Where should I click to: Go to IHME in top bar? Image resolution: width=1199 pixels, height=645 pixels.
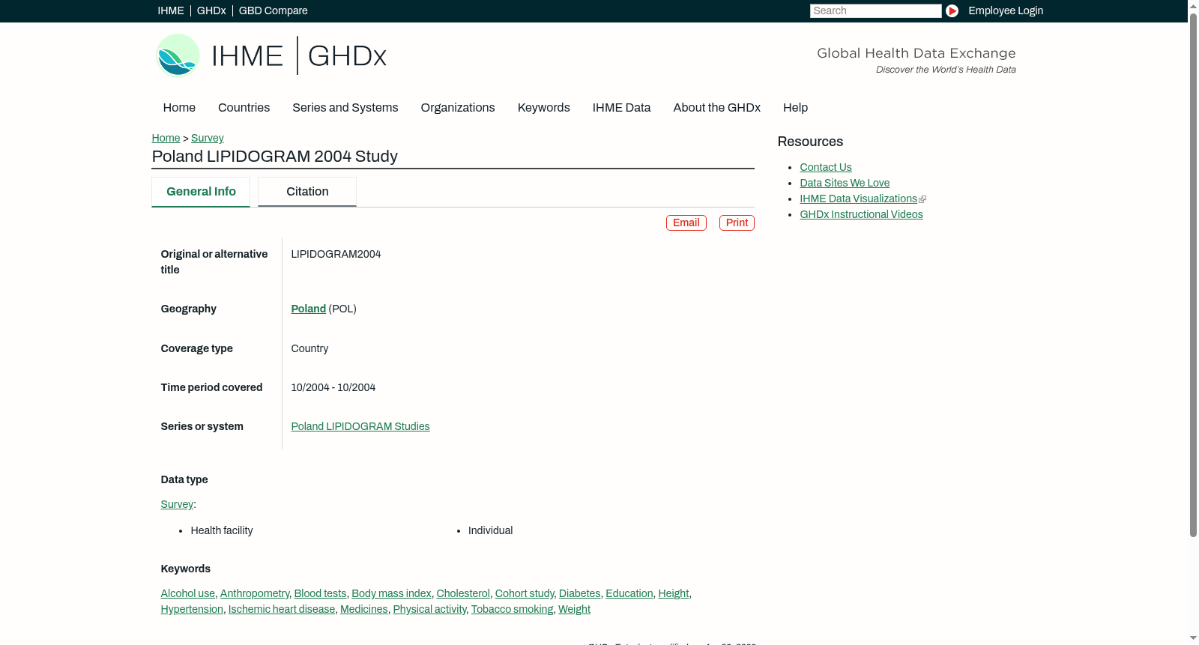click(x=171, y=10)
